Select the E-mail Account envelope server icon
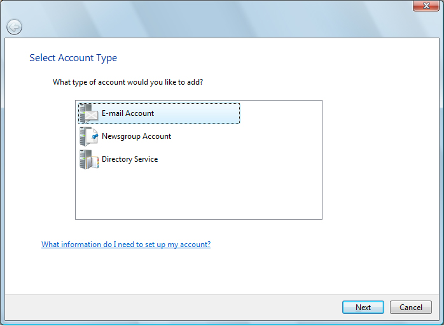Viewport: 444px width, 326px height. 89,113
